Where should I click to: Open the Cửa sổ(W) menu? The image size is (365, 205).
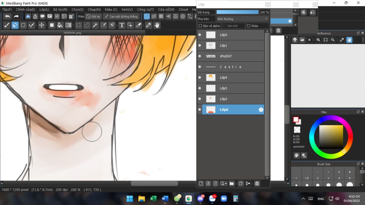click(x=166, y=10)
